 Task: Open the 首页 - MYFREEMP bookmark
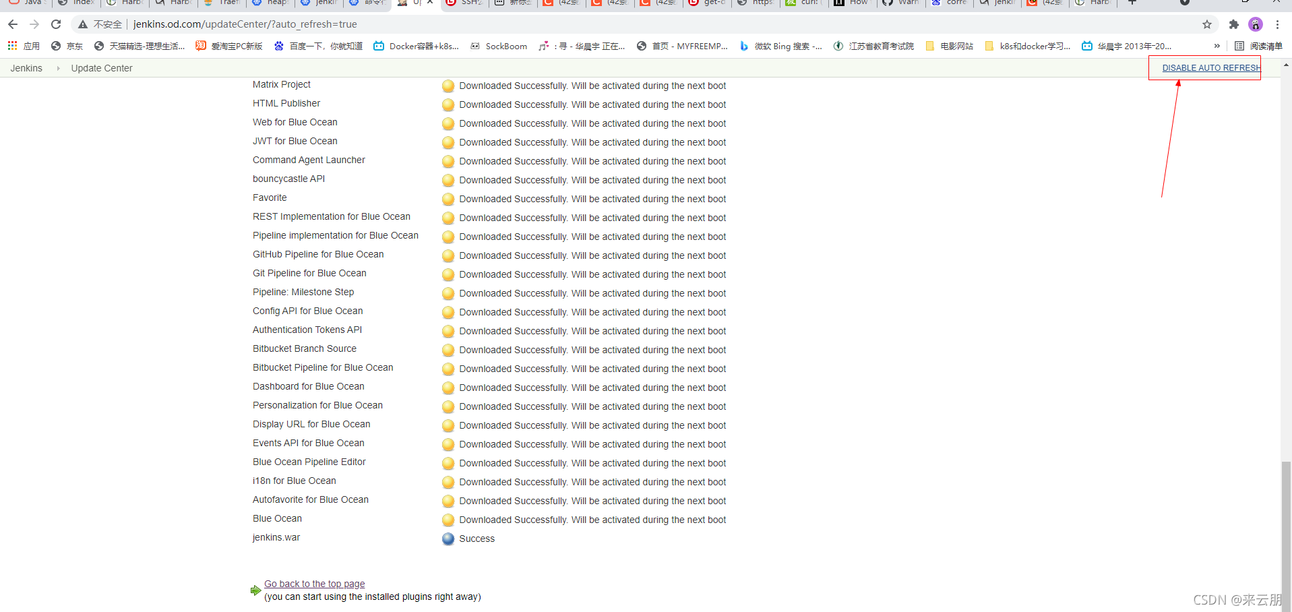point(682,46)
